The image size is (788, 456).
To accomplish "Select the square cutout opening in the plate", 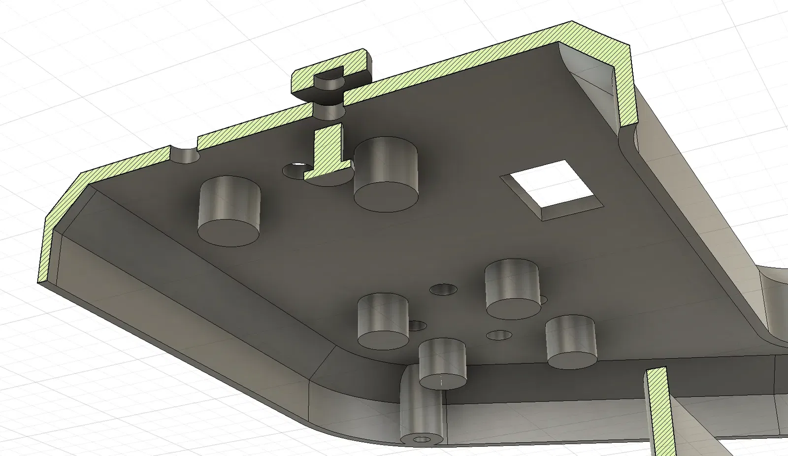I will click(552, 190).
